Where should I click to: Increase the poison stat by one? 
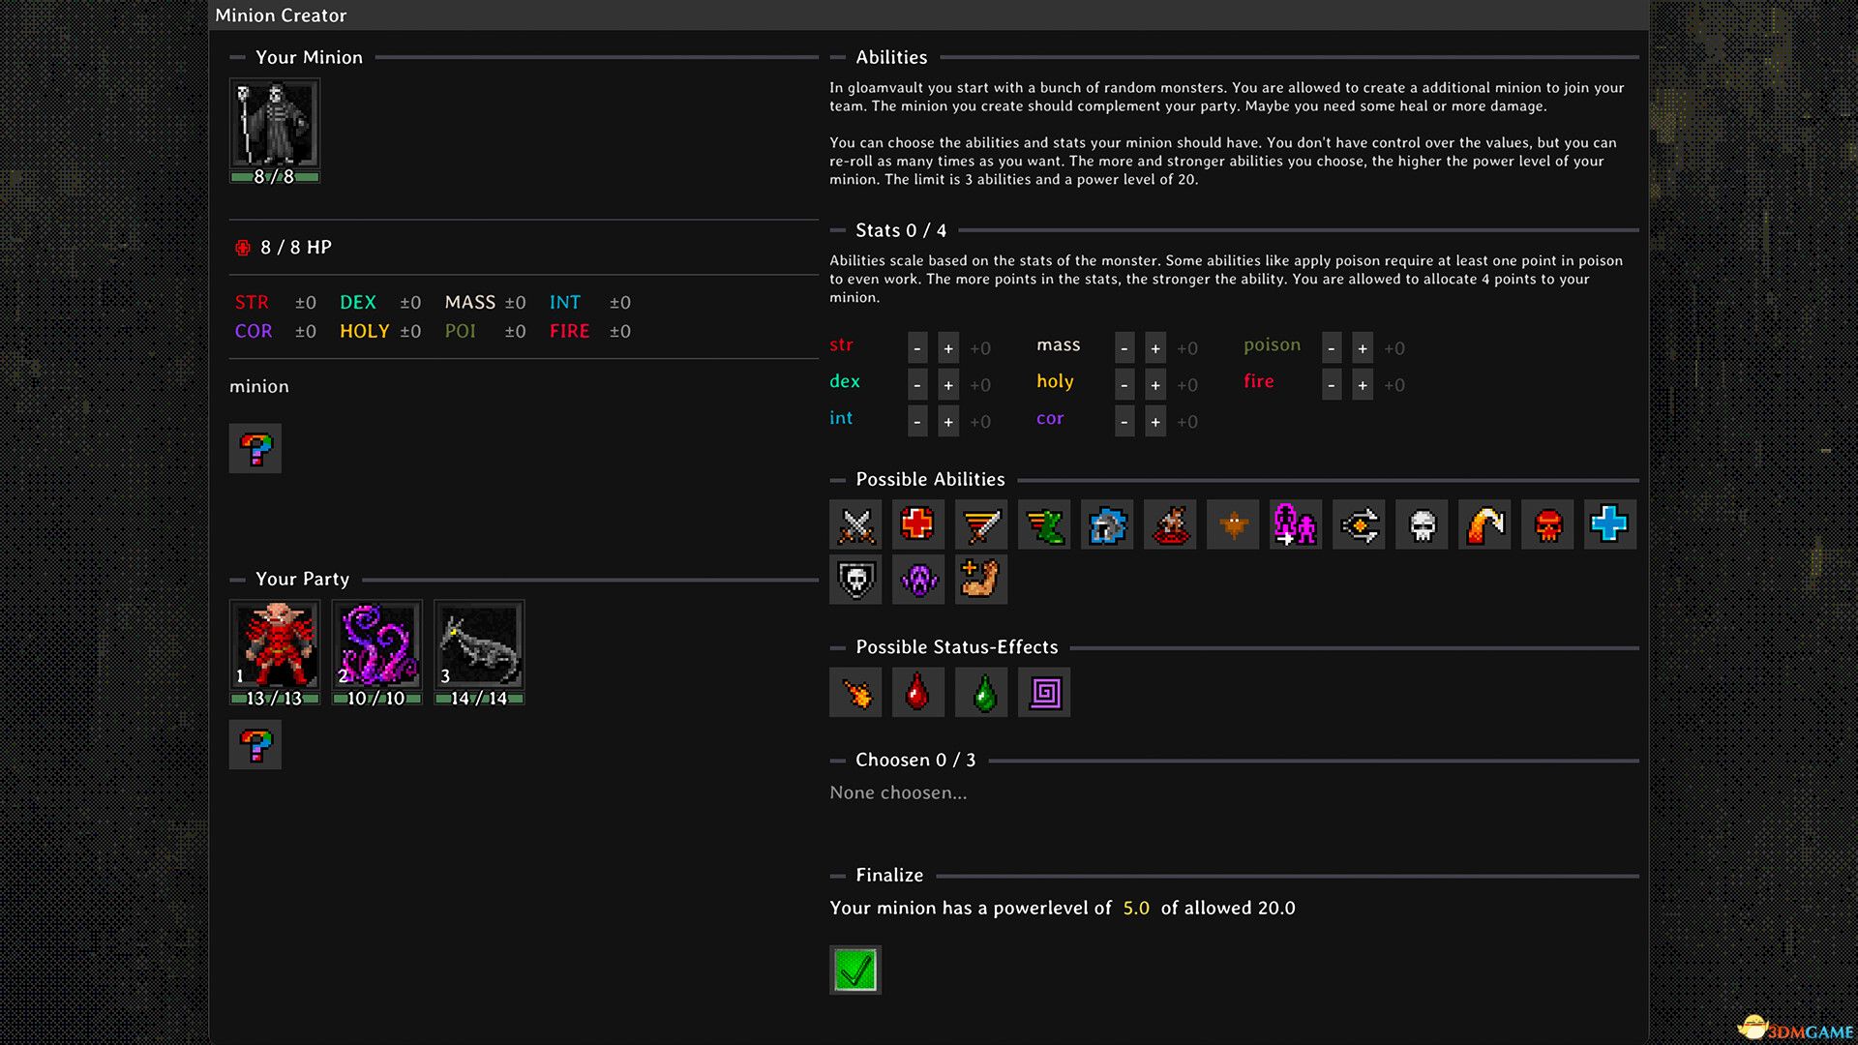coord(1363,348)
